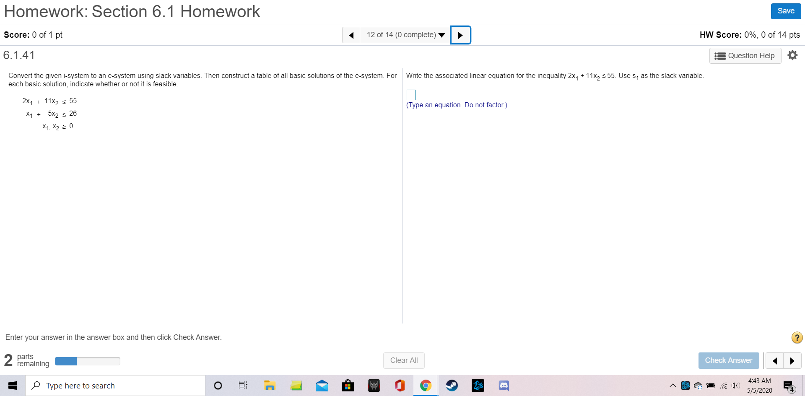The image size is (805, 396).
Task: Click 'Homework: Section 6.1 Homework' heading
Action: coord(132,12)
